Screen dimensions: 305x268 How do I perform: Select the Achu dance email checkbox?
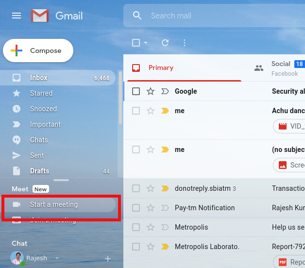click(136, 111)
